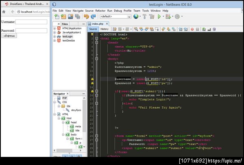
Task: Open dropdown arrow next to Debug icon
Action: click(x=172, y=16)
